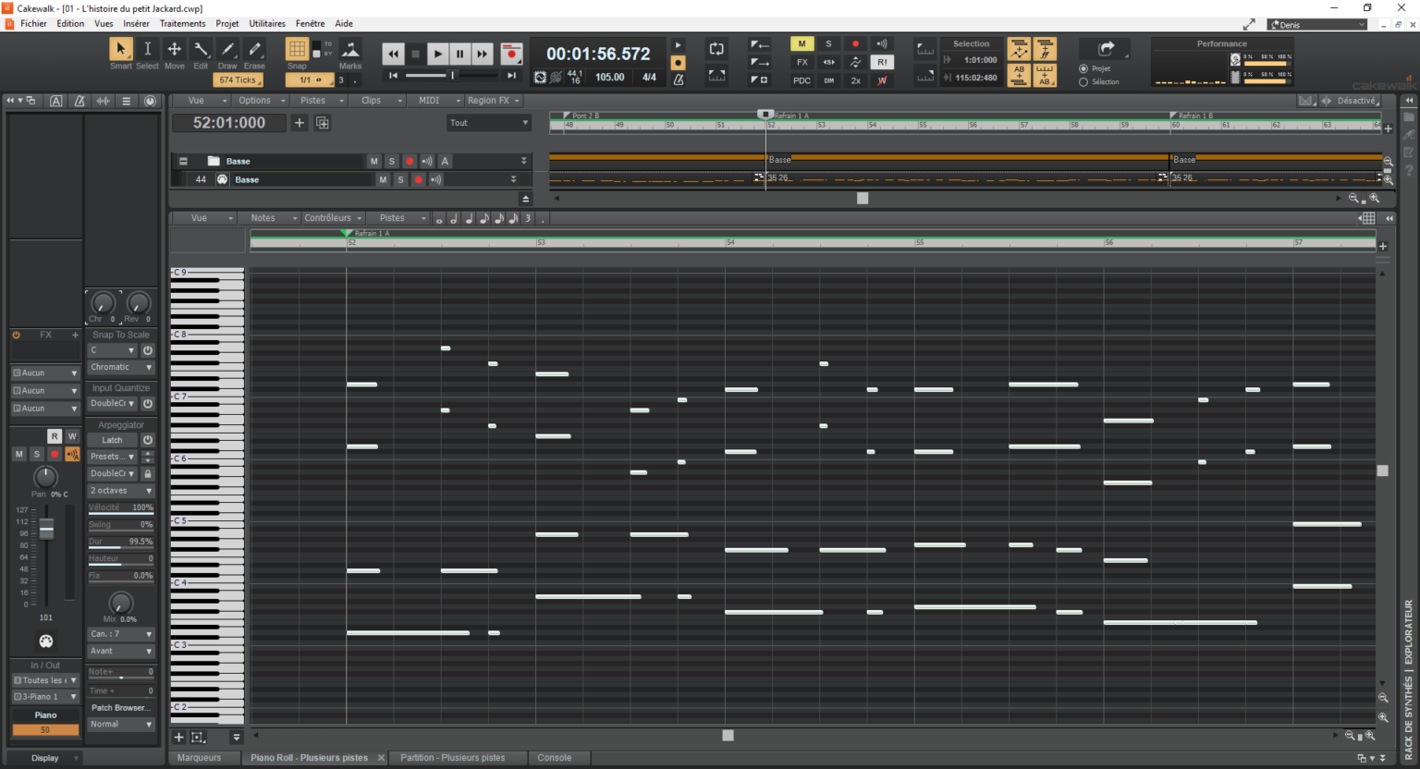This screenshot has height=769, width=1420.
Task: Click the R! reset button
Action: [882, 62]
